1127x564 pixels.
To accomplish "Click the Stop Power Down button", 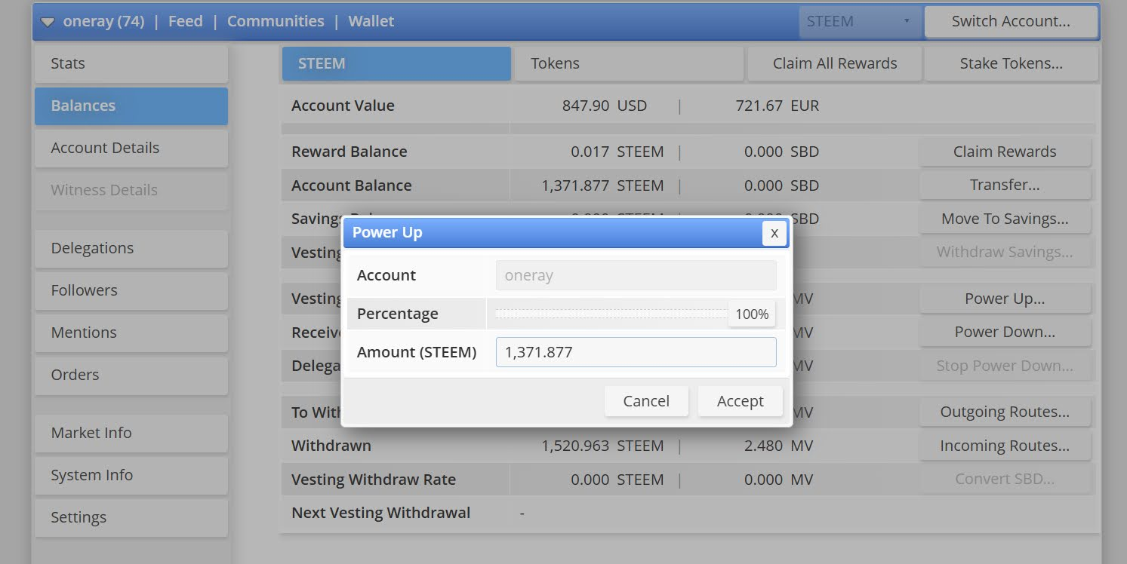I will (1005, 366).
